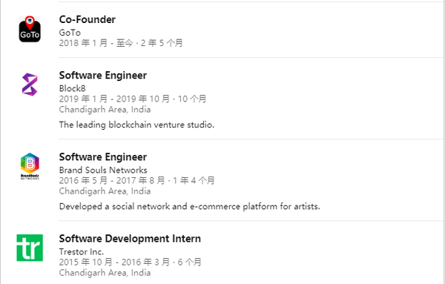445x284 pixels.
Task: Click the Block8 date range in 2019
Action: coord(133,99)
